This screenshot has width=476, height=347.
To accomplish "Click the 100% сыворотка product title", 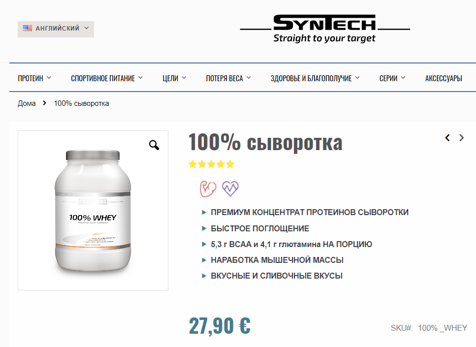I will [x=265, y=142].
